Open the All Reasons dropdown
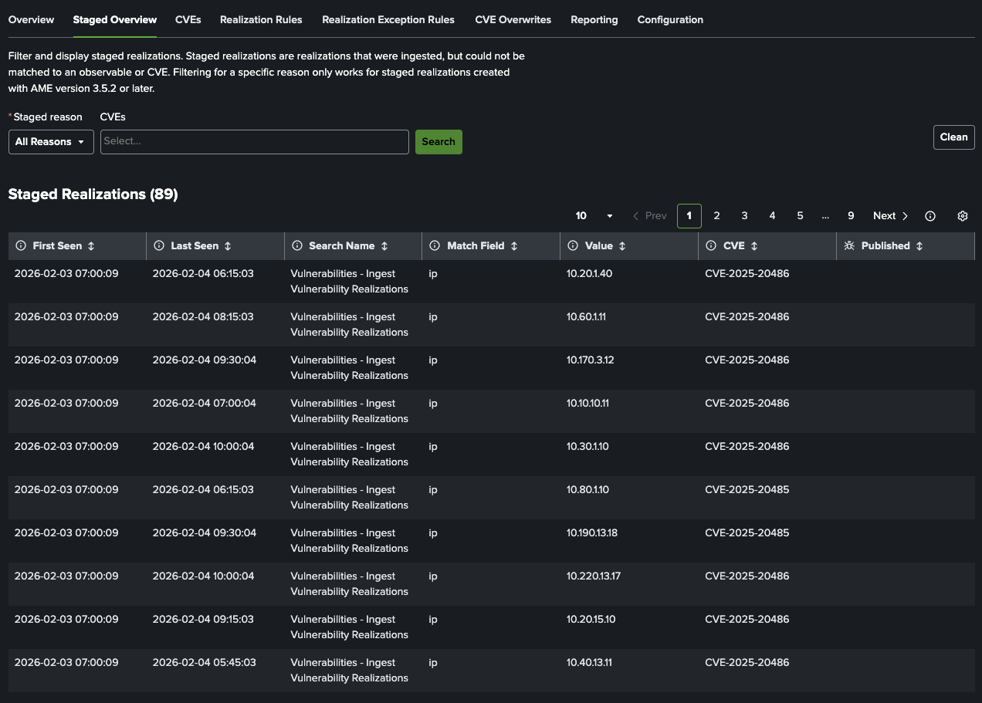Viewport: 982px width, 703px height. tap(51, 142)
